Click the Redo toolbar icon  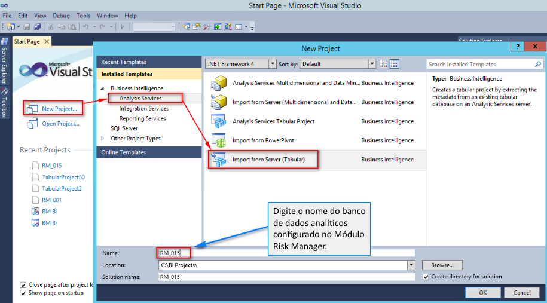tap(103, 27)
